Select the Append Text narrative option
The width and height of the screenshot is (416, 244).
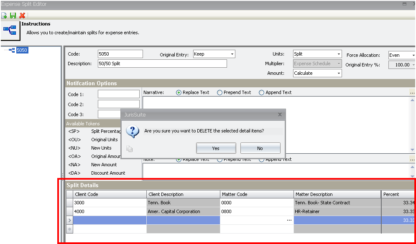coord(262,93)
